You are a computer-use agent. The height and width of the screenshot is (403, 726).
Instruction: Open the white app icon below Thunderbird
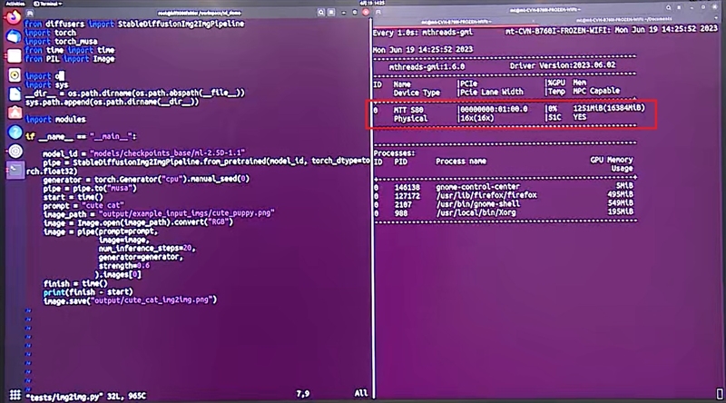(x=15, y=55)
